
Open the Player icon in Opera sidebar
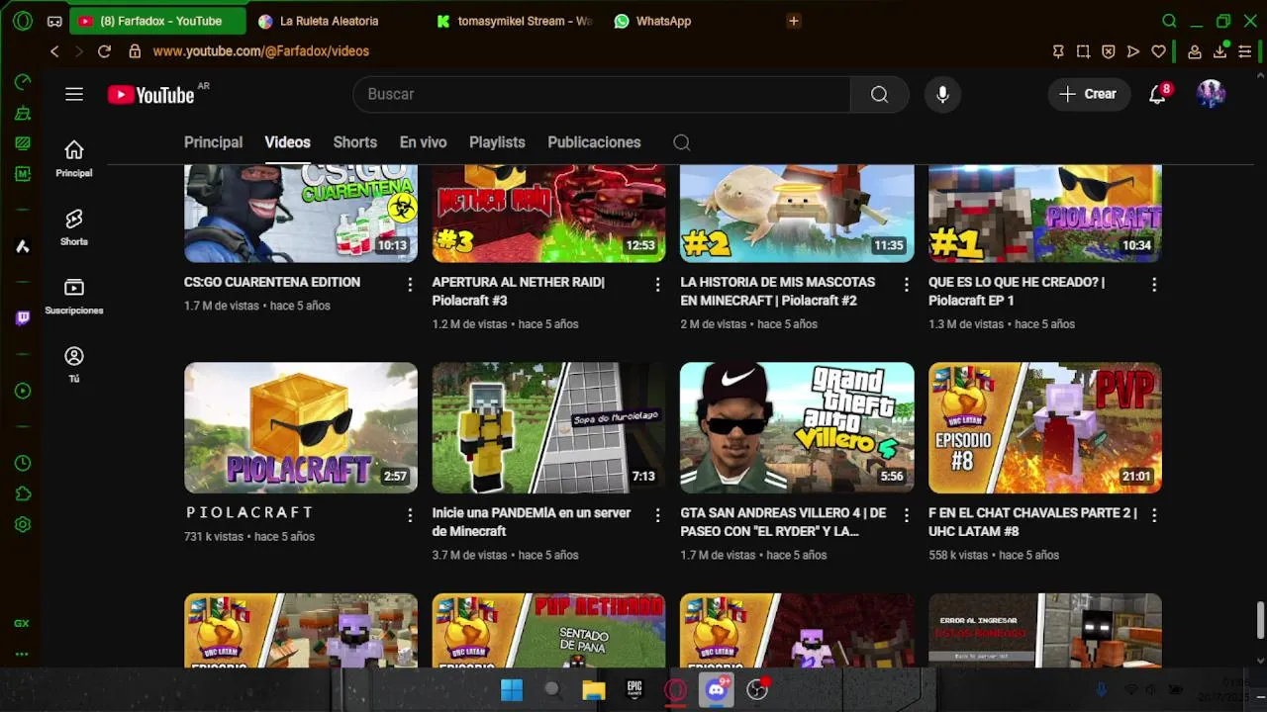[x=23, y=391]
